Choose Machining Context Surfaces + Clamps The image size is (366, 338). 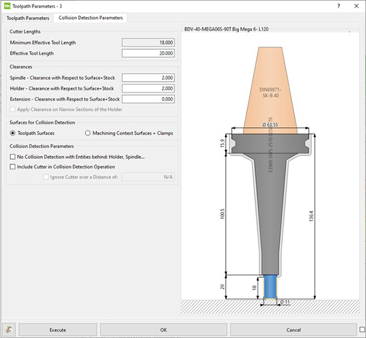coord(88,133)
